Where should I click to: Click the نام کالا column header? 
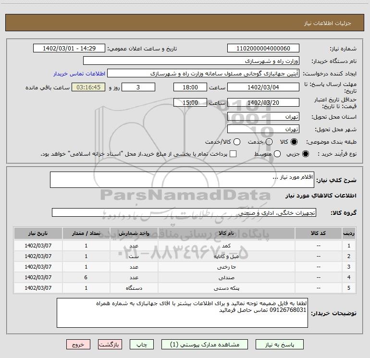(226, 233)
